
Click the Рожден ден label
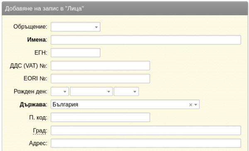30,91
